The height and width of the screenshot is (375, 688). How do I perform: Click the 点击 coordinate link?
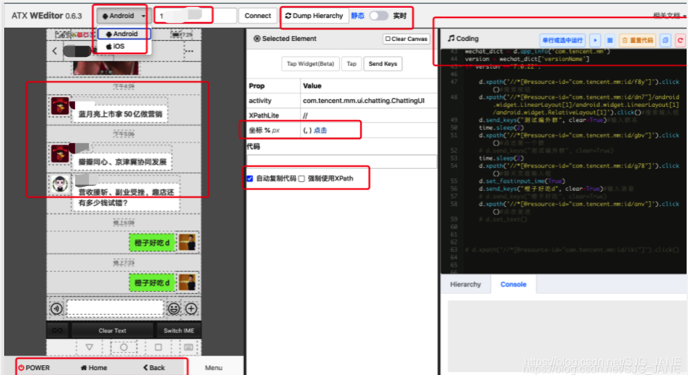(320, 131)
